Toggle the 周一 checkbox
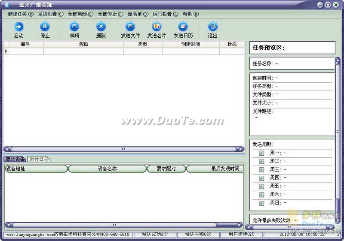 click(261, 153)
